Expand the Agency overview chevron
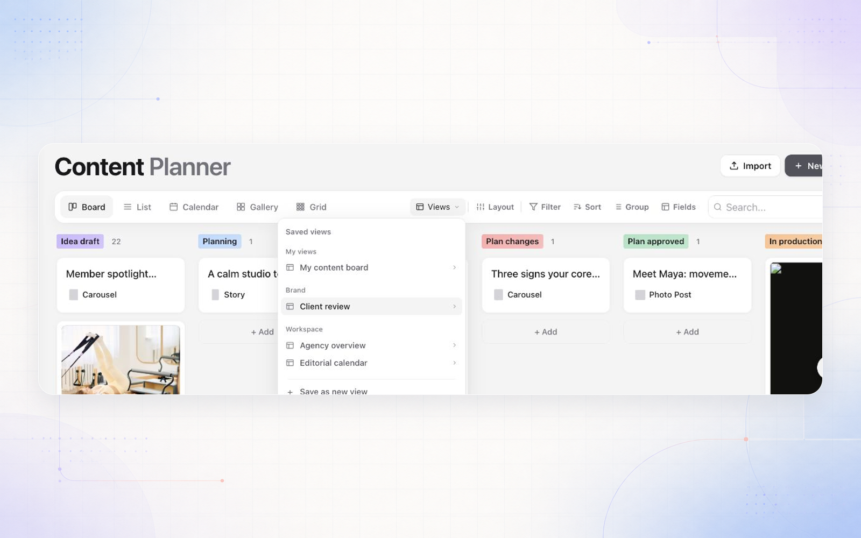861x538 pixels. 454,345
